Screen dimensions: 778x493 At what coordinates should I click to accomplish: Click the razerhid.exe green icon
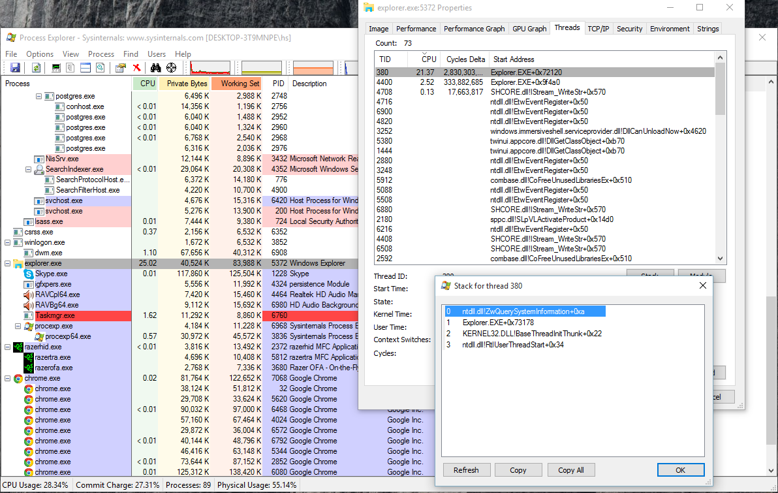tap(18, 347)
